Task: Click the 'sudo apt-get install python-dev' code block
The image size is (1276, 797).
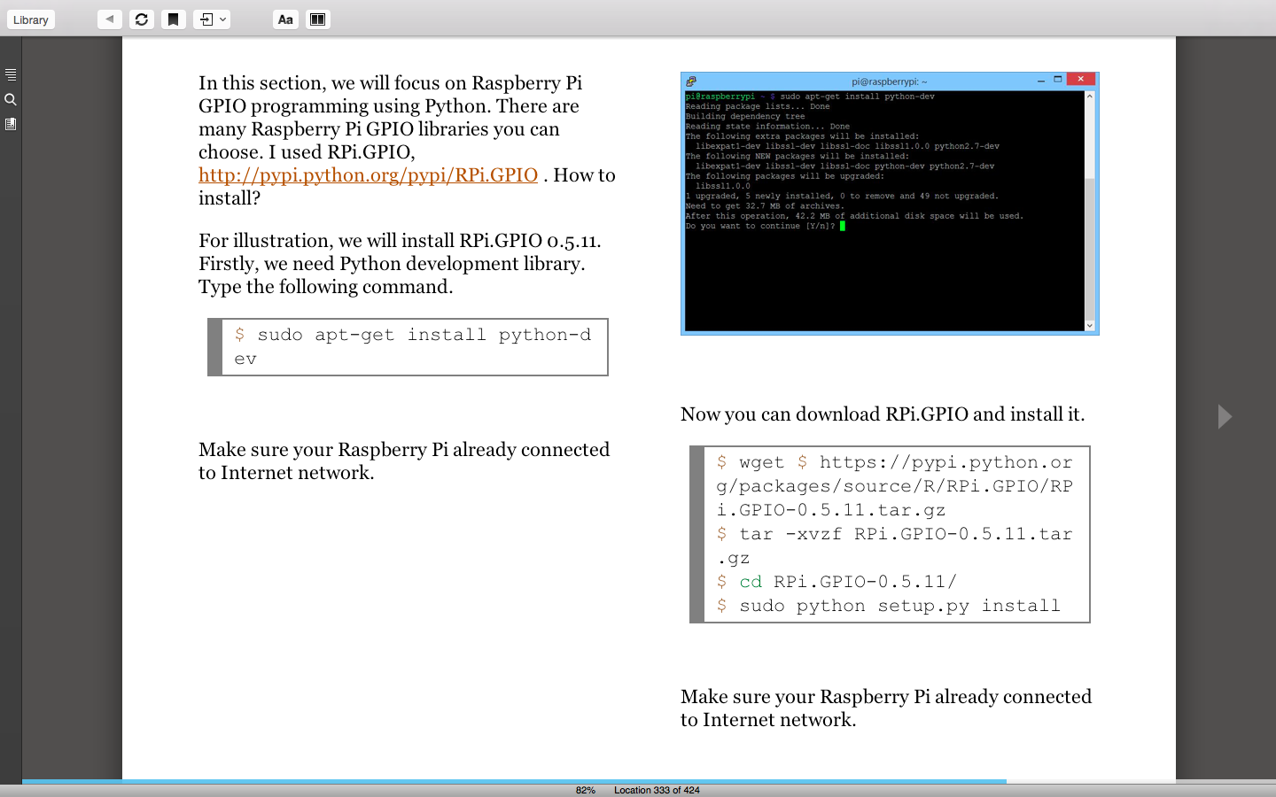Action: coord(408,347)
